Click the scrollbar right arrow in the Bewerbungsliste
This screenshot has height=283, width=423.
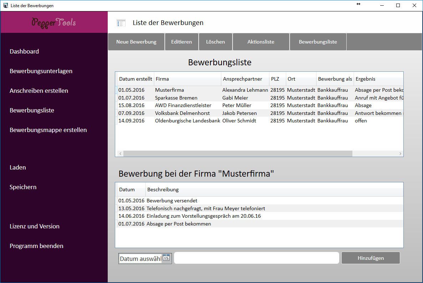coord(400,153)
